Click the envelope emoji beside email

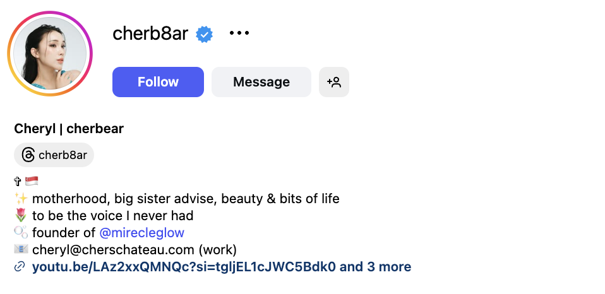20,250
